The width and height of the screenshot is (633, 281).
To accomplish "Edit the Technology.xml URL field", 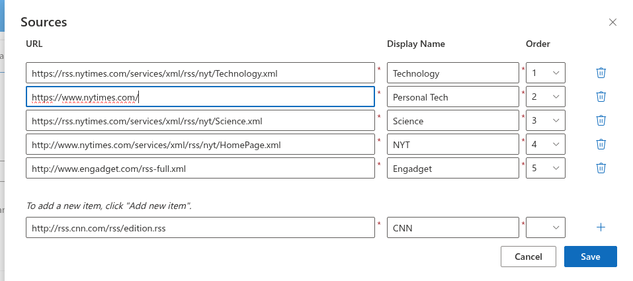I will tap(200, 73).
